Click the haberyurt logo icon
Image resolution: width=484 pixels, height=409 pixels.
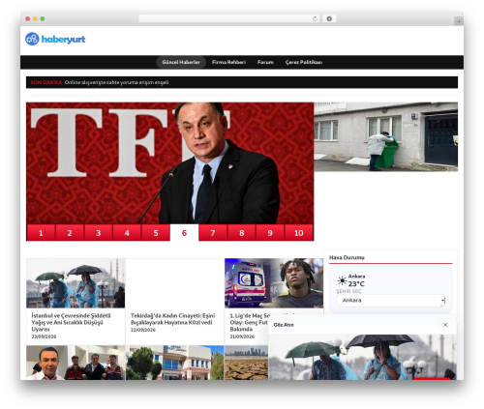tap(32, 39)
